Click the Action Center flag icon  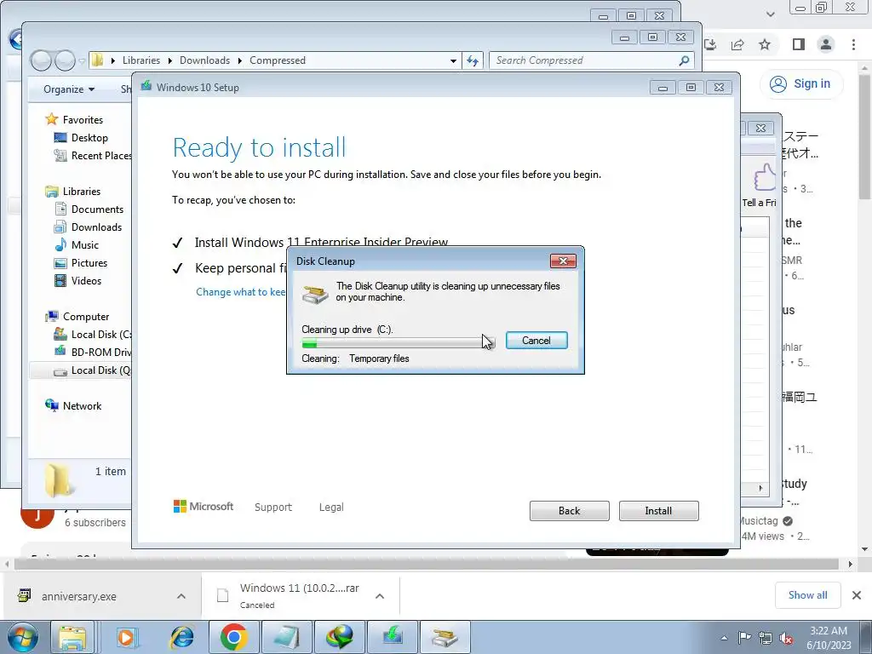point(744,638)
